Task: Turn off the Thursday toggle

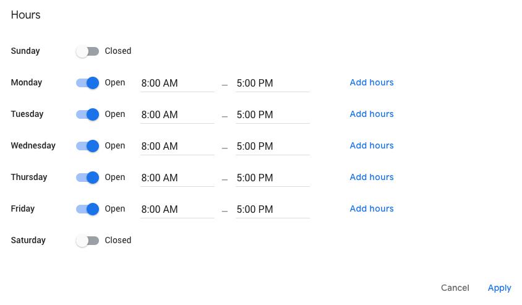Action: 87,178
